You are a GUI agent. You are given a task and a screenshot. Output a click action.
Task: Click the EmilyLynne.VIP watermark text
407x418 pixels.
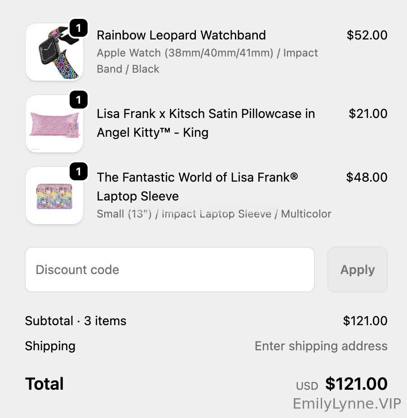[x=346, y=404]
